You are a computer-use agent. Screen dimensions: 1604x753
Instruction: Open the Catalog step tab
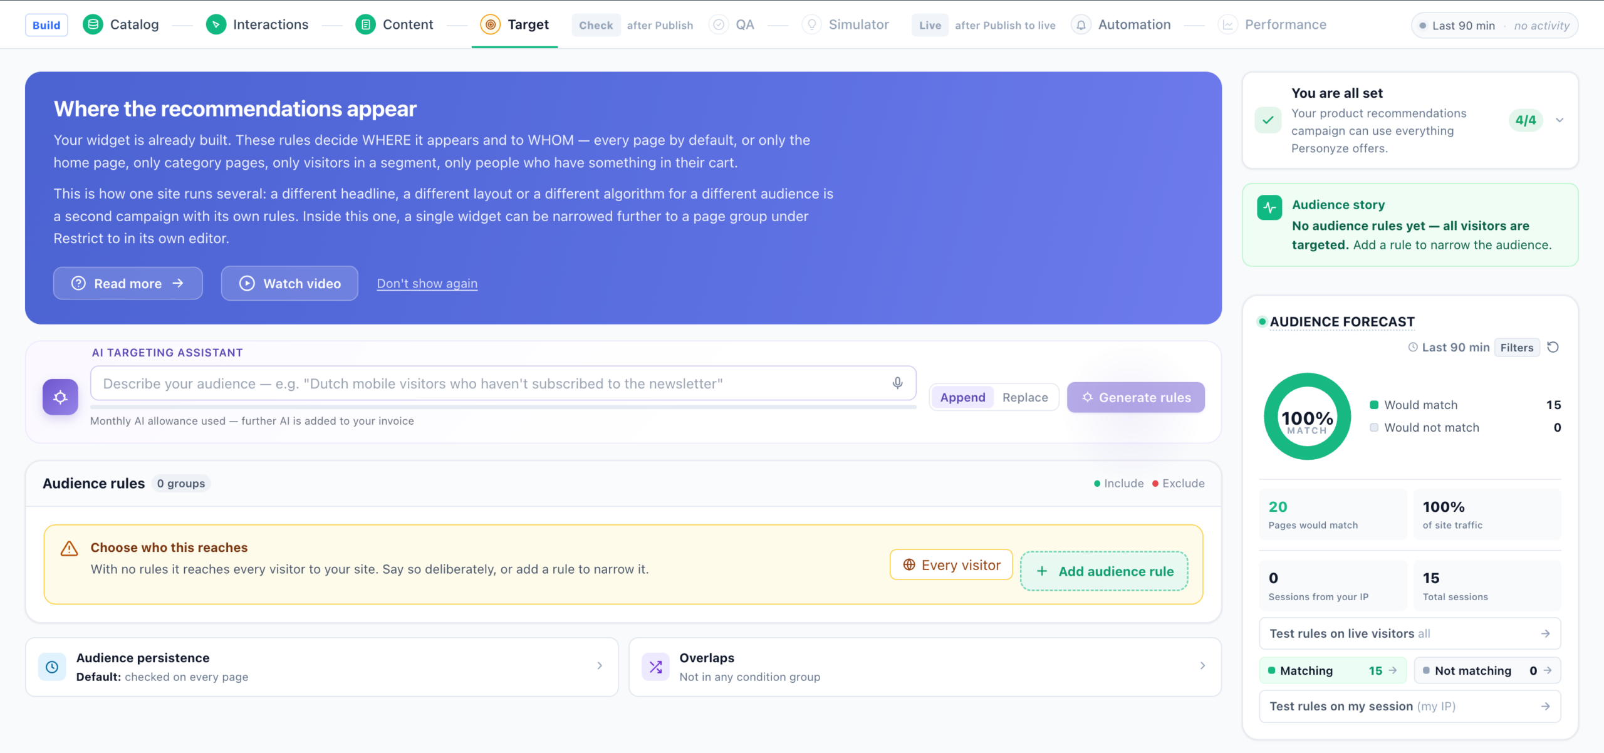121,24
